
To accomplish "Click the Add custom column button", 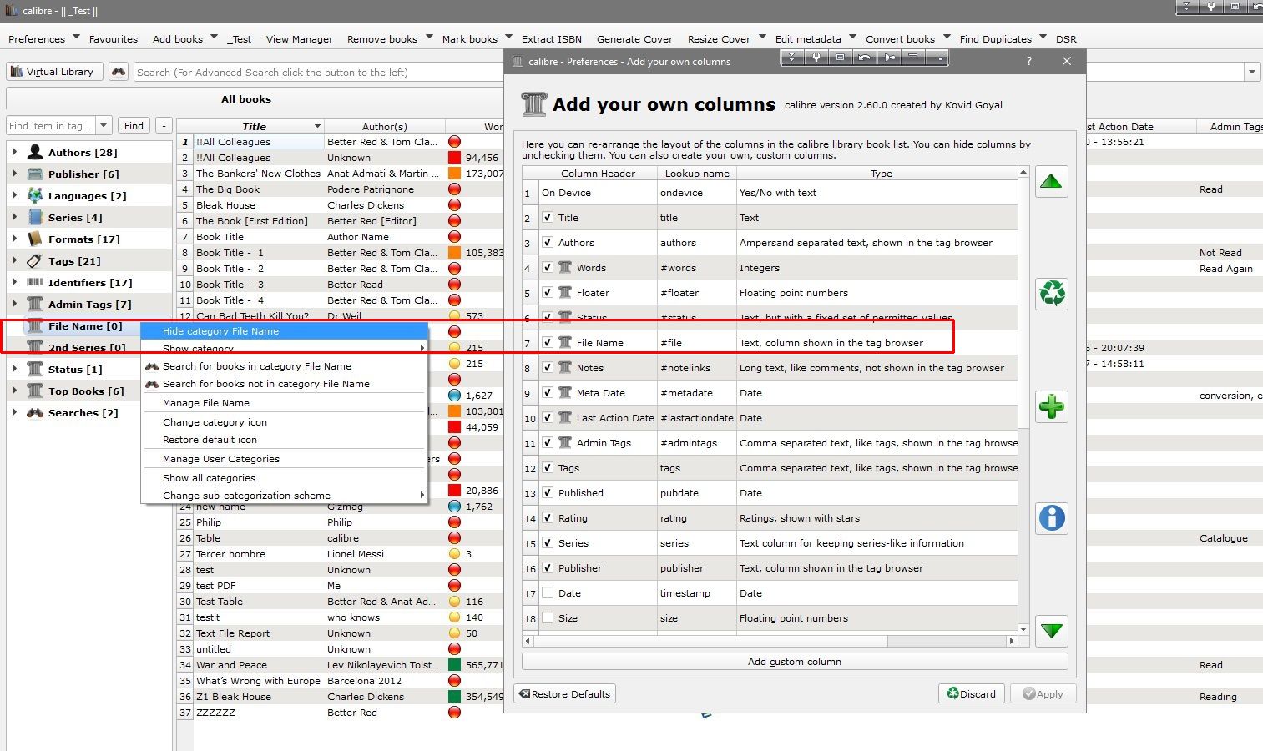I will pos(795,662).
